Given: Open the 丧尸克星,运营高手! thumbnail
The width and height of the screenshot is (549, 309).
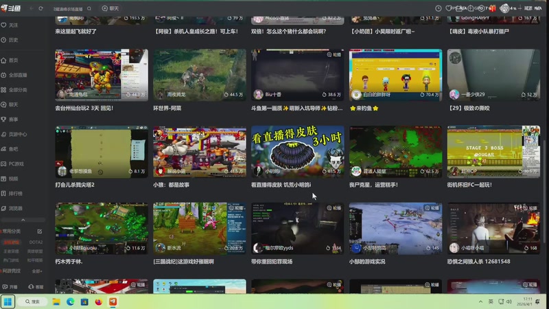Looking at the screenshot, I should [396, 152].
